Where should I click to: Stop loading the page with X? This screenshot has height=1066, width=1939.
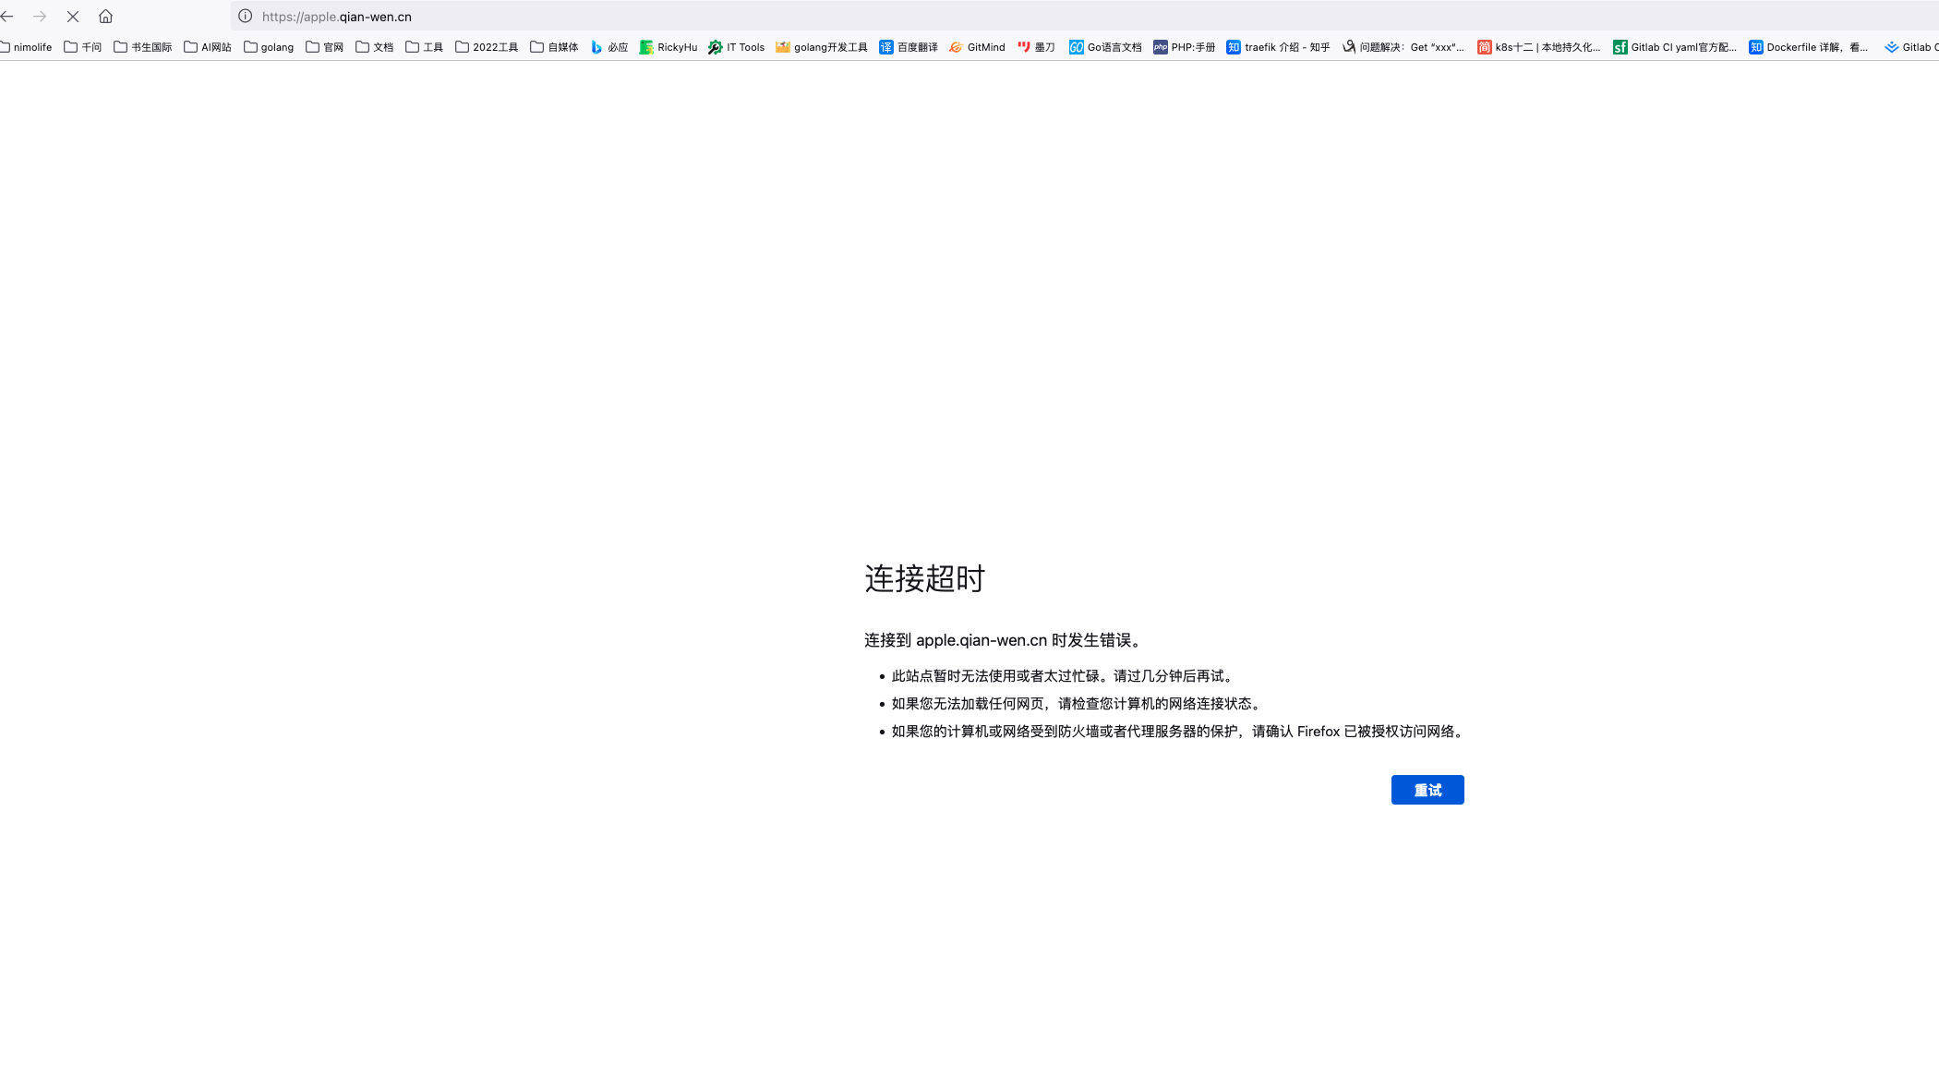(x=73, y=17)
